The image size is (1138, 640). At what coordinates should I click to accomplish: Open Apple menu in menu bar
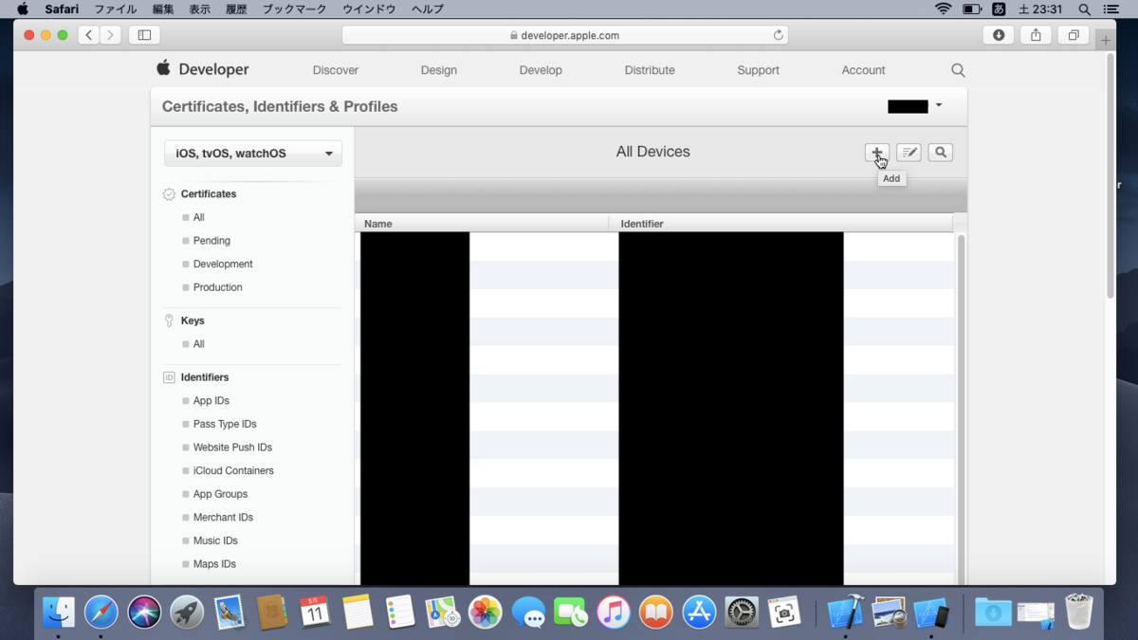point(22,9)
